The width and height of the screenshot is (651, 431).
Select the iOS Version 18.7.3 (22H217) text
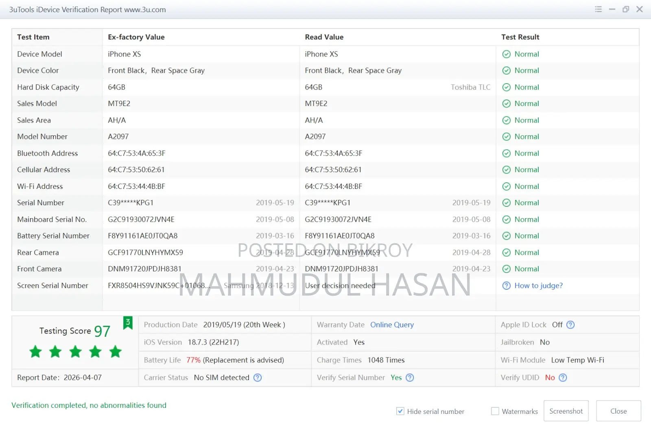pyautogui.click(x=213, y=342)
